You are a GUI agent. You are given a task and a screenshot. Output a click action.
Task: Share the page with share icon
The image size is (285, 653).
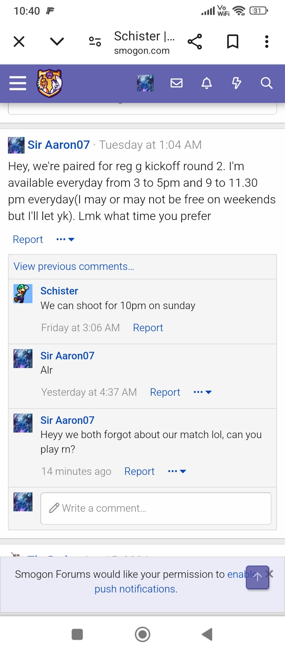[x=195, y=42]
